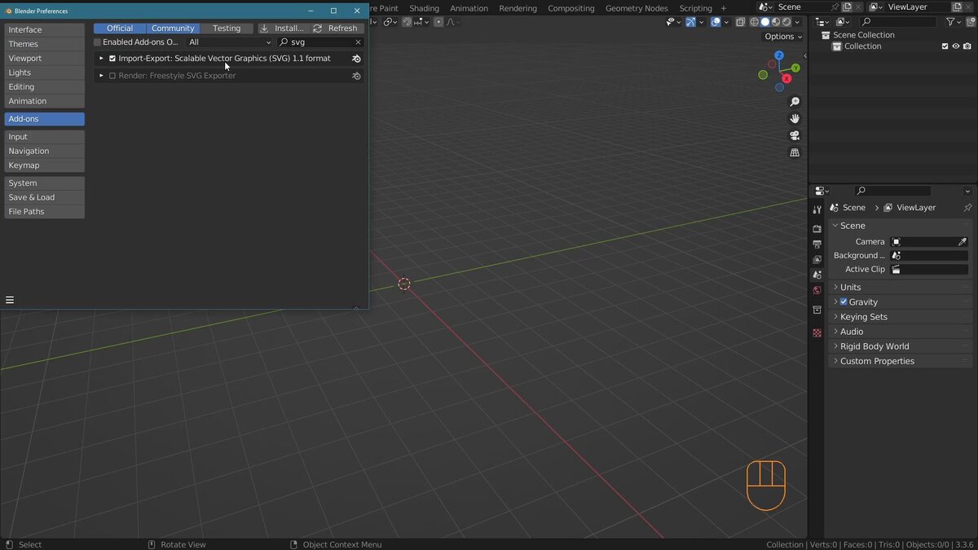Screen dimensions: 978x550
Task: Toggle the camera view gizmo
Action: (795, 136)
